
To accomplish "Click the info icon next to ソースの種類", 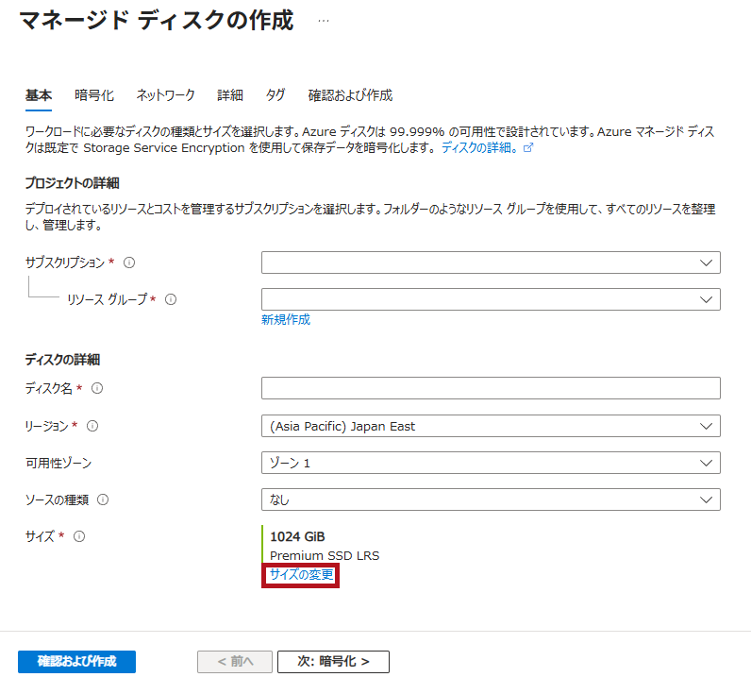I will pos(103,499).
